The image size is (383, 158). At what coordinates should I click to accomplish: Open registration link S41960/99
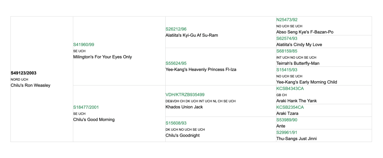coord(84,44)
